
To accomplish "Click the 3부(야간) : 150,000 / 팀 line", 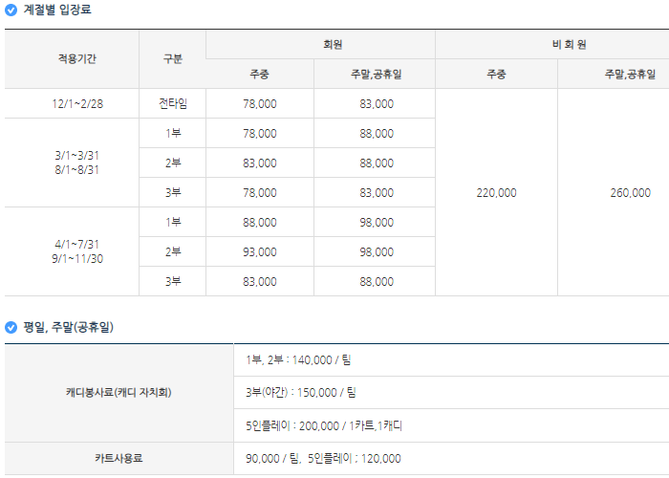I will pyautogui.click(x=301, y=392).
